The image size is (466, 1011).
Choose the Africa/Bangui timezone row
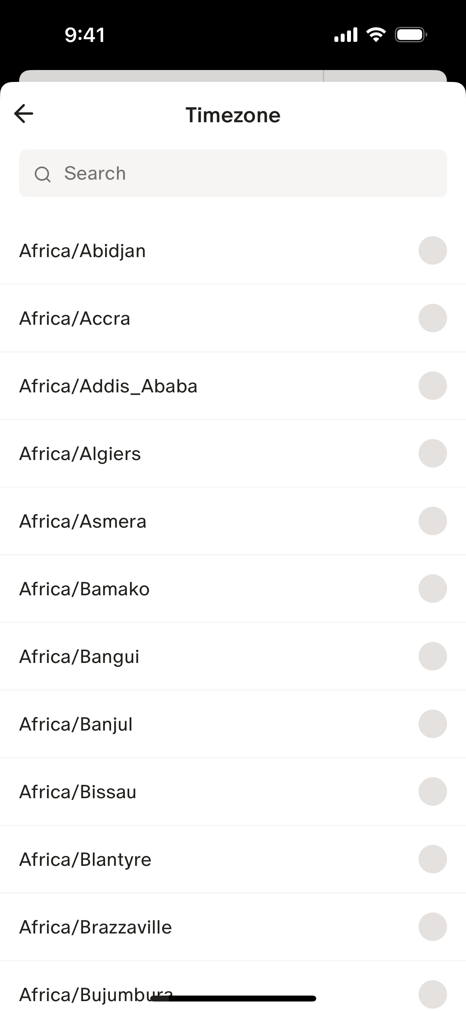pyautogui.click(x=79, y=657)
